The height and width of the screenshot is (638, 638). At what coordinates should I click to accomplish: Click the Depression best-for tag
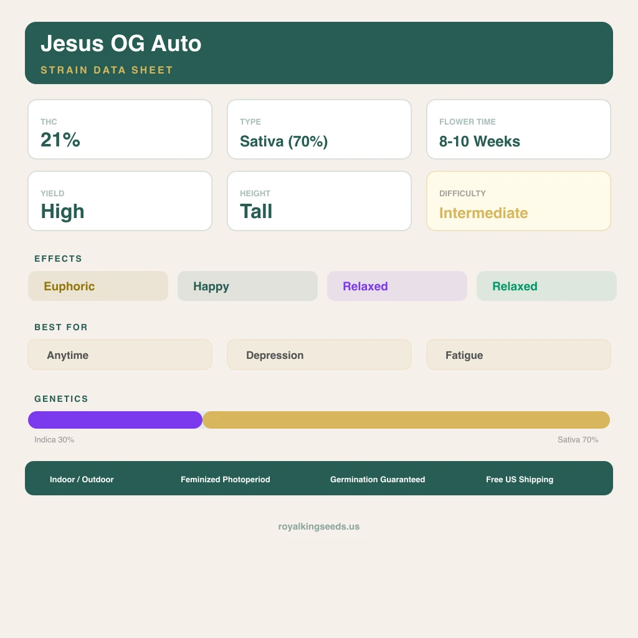click(319, 355)
